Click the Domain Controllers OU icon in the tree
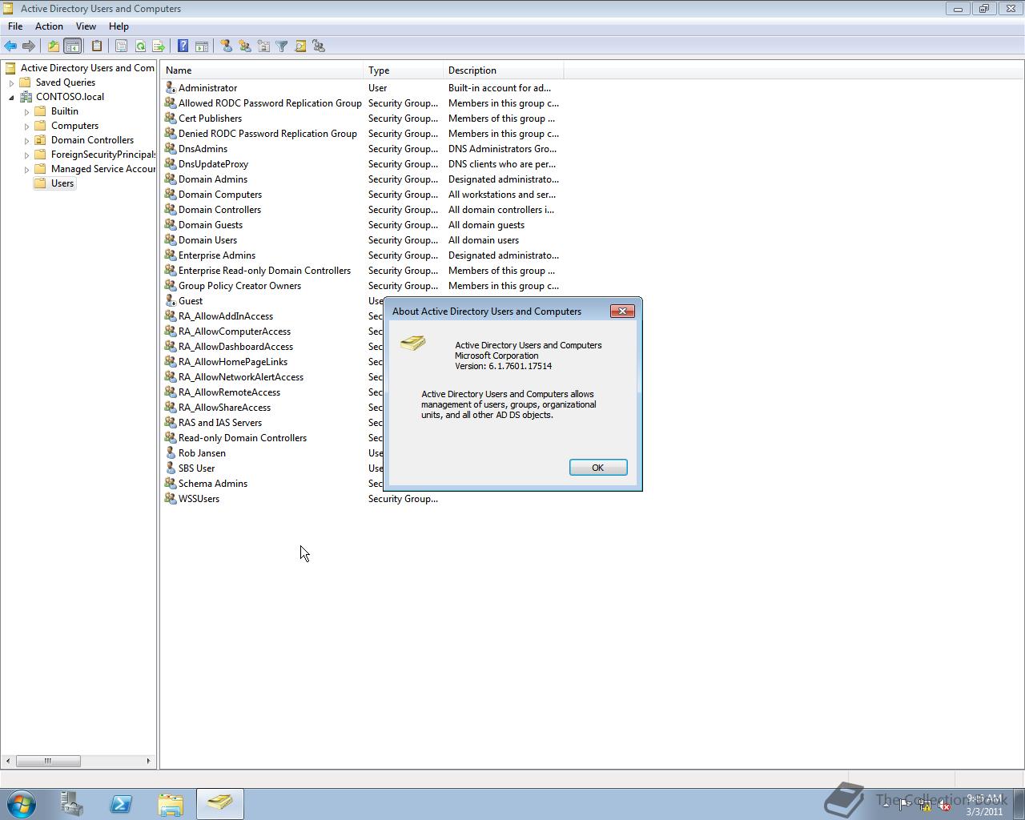The image size is (1025, 820). pyautogui.click(x=41, y=140)
